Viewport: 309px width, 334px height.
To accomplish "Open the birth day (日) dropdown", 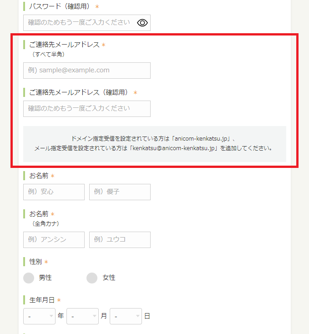I will click(x=126, y=316).
